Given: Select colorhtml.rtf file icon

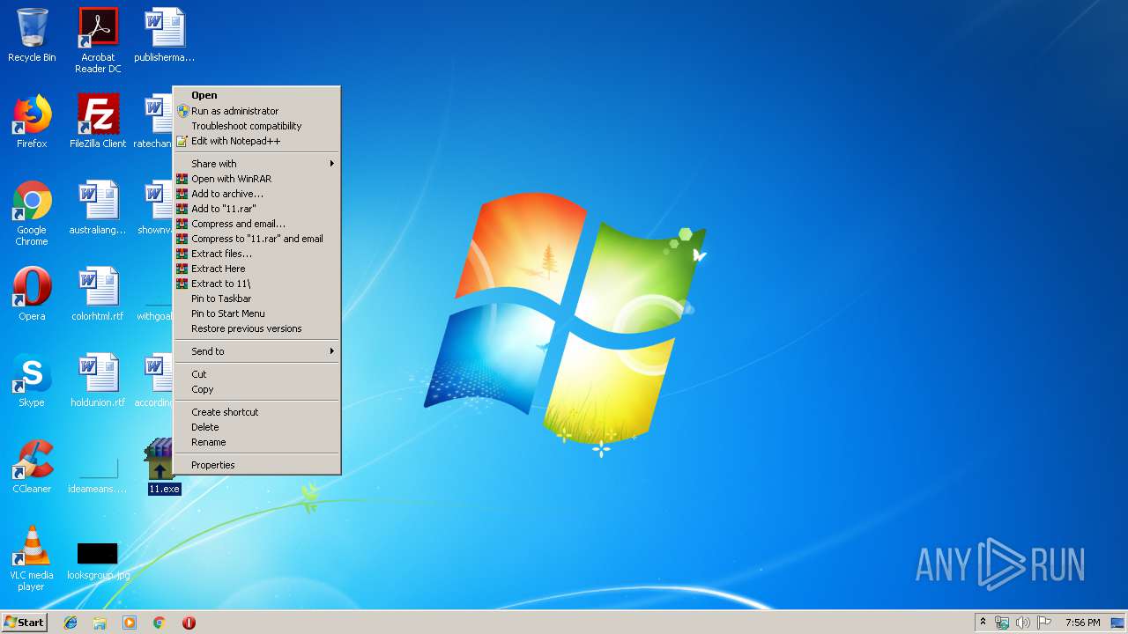Looking at the screenshot, I should [98, 294].
